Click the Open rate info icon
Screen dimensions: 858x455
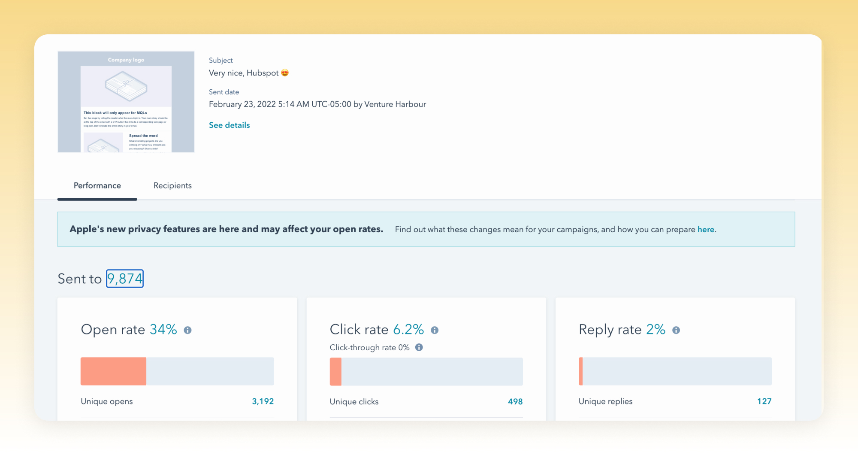coord(187,330)
